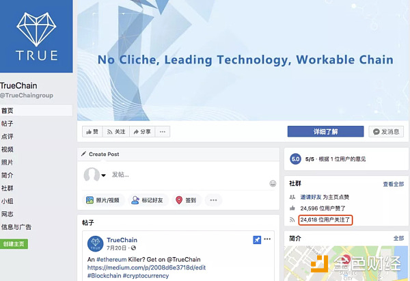The height and width of the screenshot is (281, 410).
Task: Open more post options ellipsis pill
Action: click(213, 200)
